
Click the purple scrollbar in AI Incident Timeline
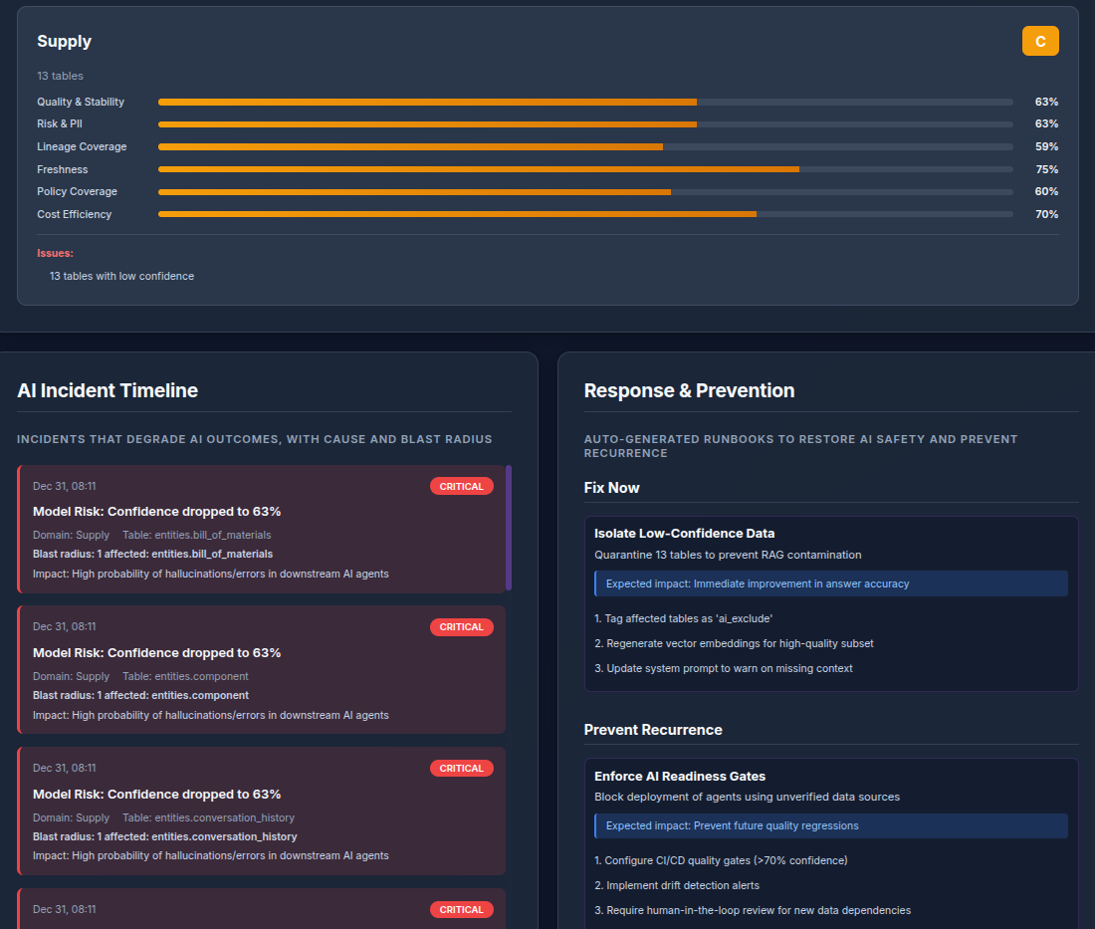coord(509,528)
